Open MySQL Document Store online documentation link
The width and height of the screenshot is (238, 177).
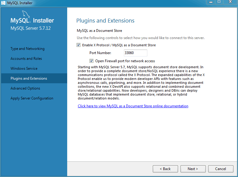pyautogui.click(x=133, y=106)
